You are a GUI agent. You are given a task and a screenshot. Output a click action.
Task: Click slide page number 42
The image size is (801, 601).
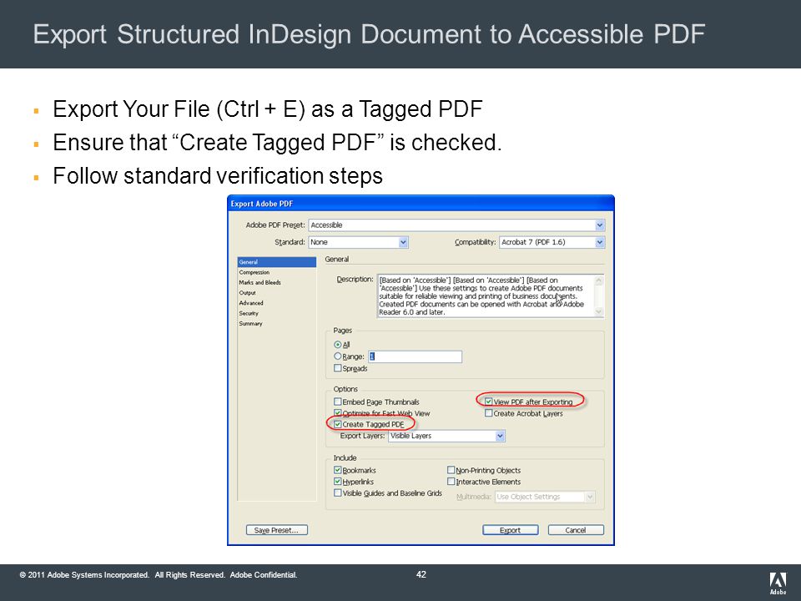point(421,574)
